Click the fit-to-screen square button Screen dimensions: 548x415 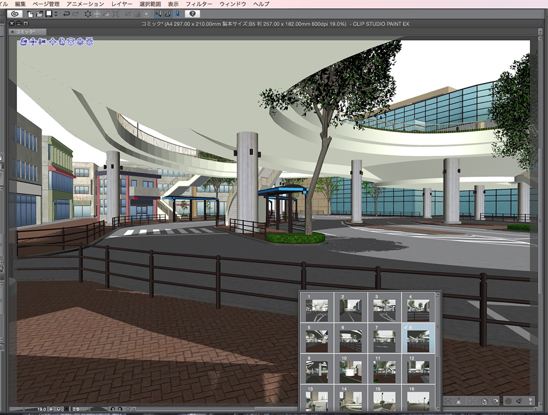[66, 409]
